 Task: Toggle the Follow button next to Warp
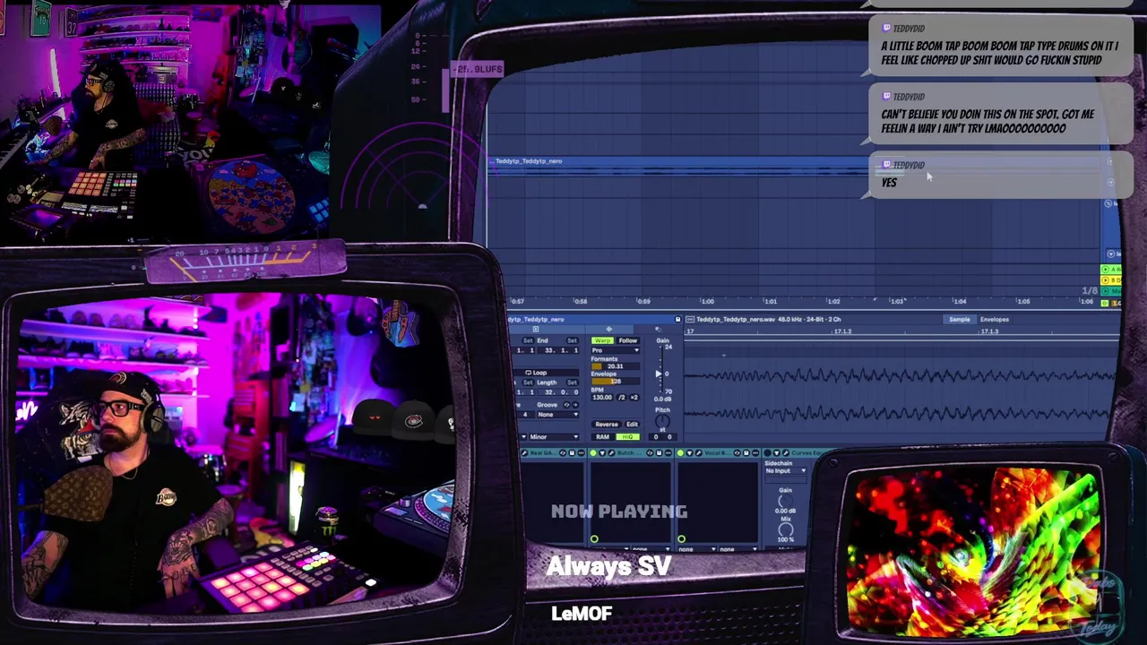point(628,340)
